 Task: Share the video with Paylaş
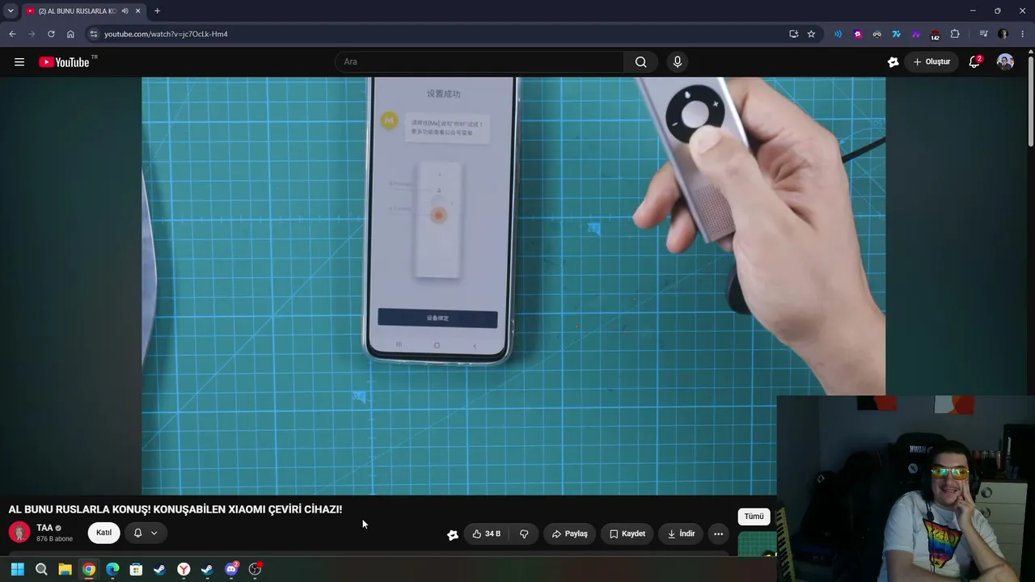point(569,533)
